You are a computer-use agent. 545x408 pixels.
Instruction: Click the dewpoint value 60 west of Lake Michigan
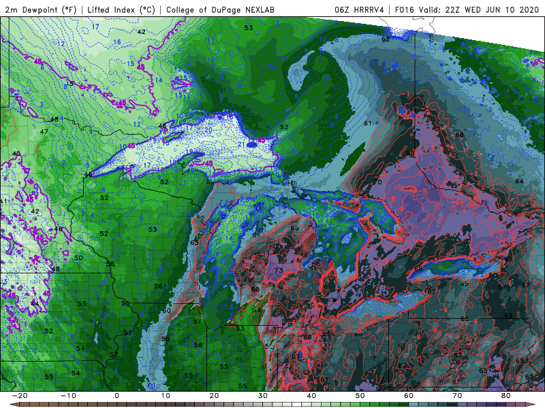point(167,310)
